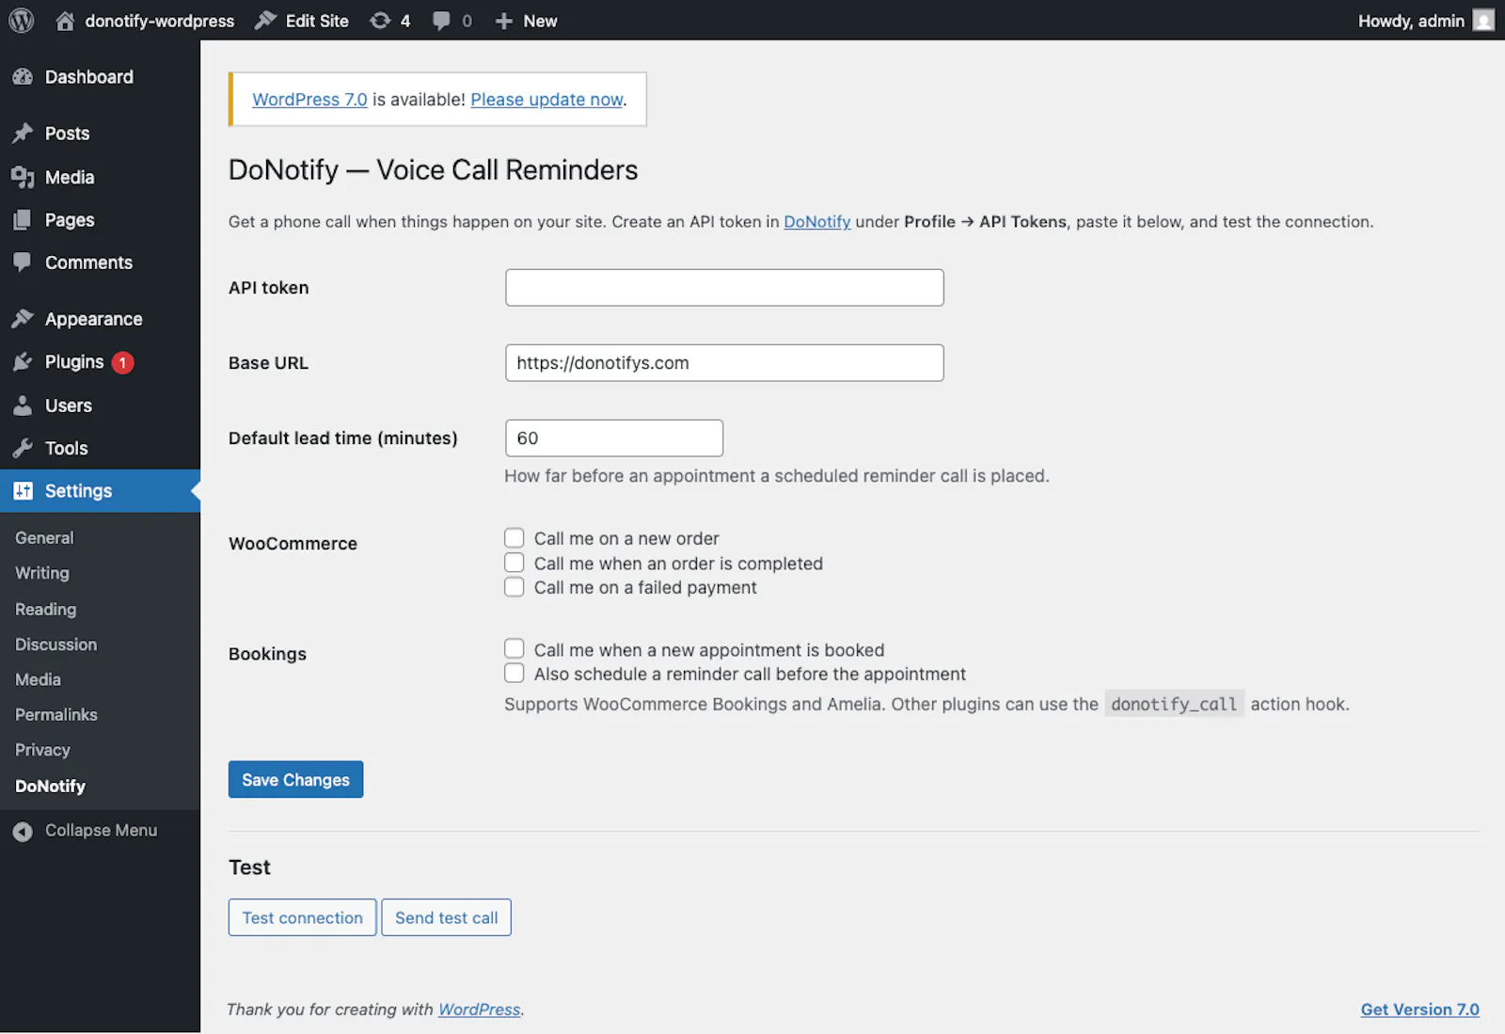This screenshot has height=1034, width=1505.
Task: Click the Pages icon in sidebar
Action: click(x=23, y=220)
